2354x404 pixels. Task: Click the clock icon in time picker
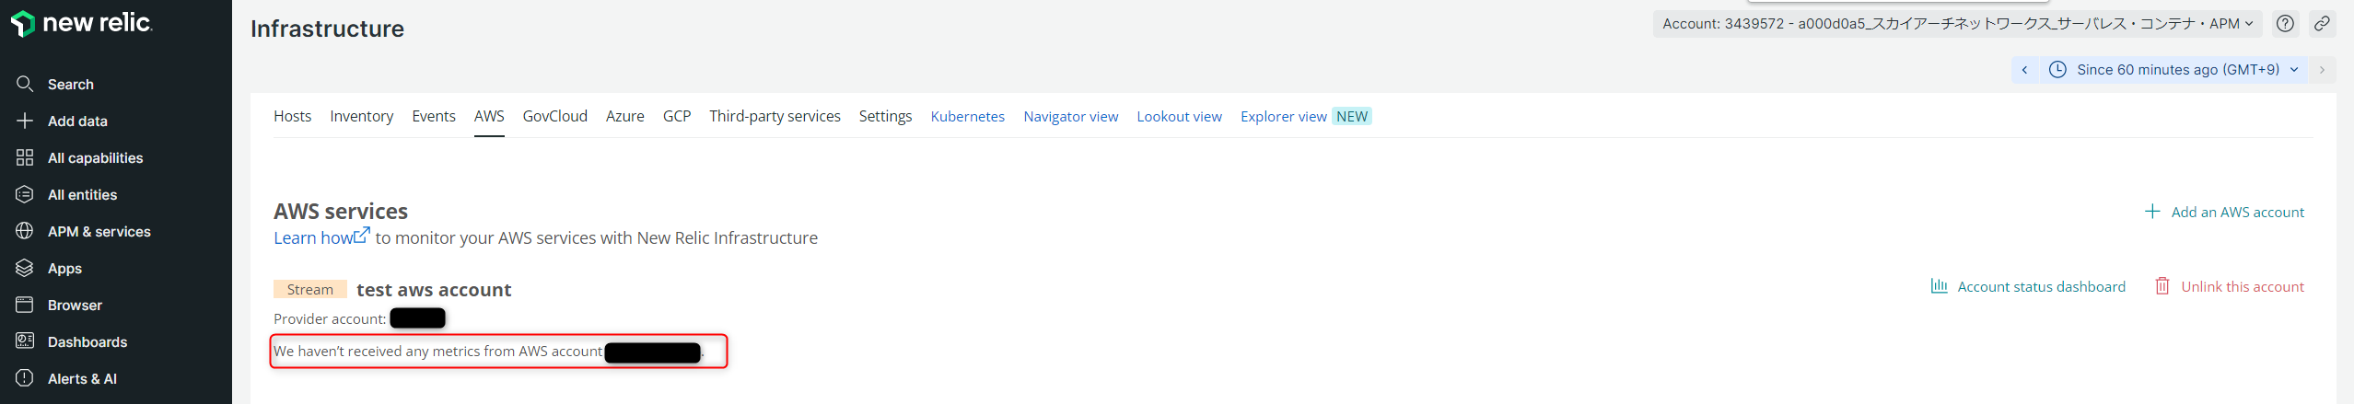2057,70
